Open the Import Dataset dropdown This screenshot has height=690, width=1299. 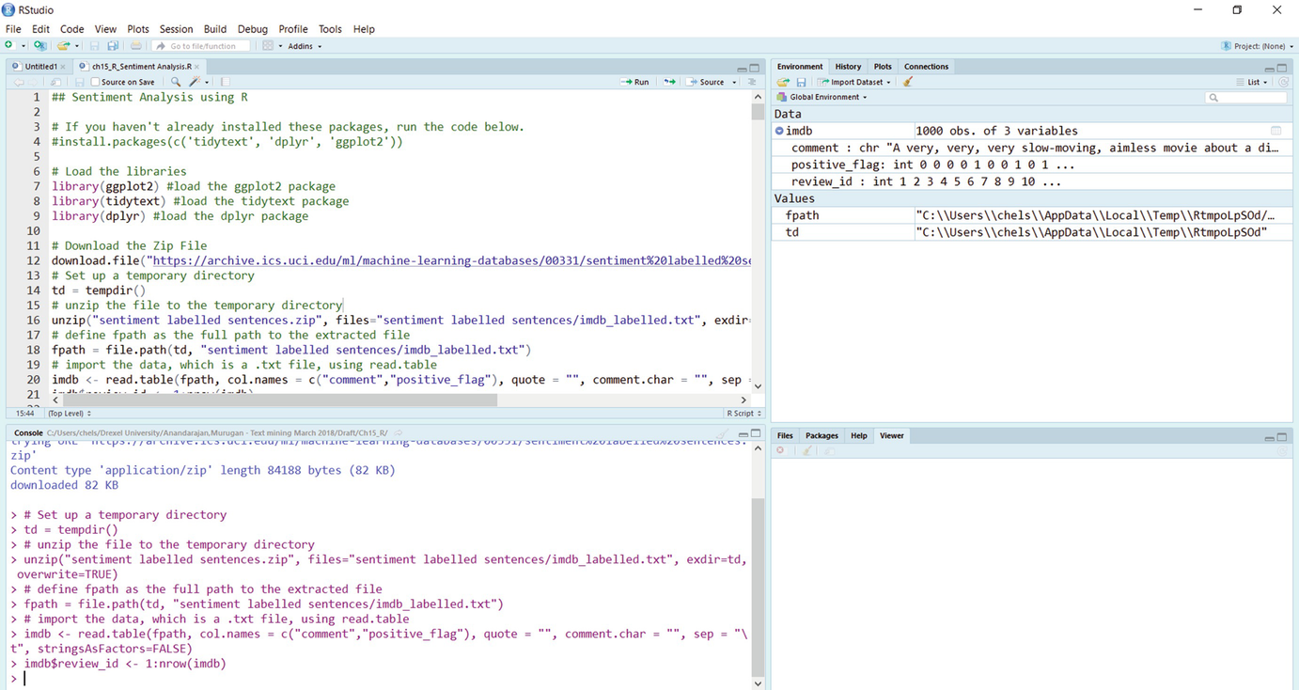[890, 82]
